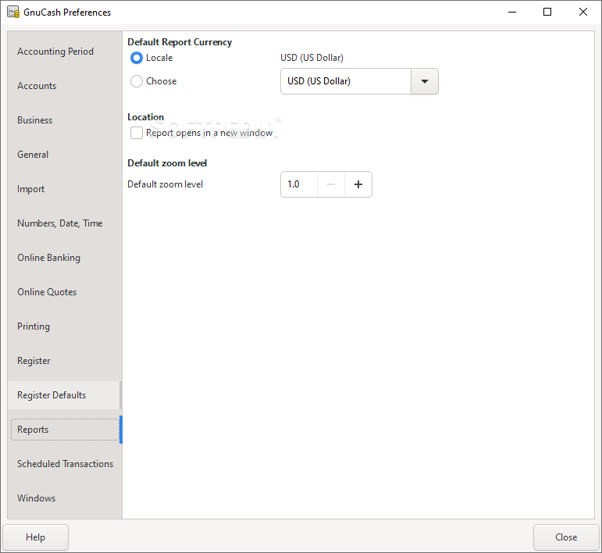Close the window with the X icon

click(582, 12)
